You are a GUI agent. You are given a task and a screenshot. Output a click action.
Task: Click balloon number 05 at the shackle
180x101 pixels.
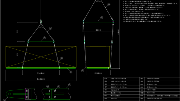pyautogui.click(x=82, y=71)
